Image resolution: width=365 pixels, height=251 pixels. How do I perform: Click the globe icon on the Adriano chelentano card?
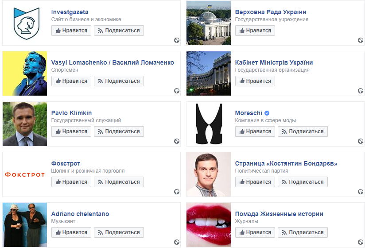[x=177, y=242]
